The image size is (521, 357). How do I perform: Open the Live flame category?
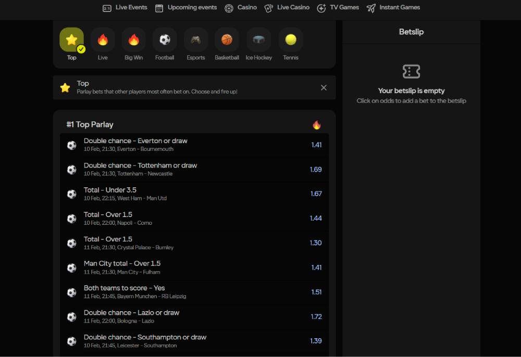(x=103, y=40)
